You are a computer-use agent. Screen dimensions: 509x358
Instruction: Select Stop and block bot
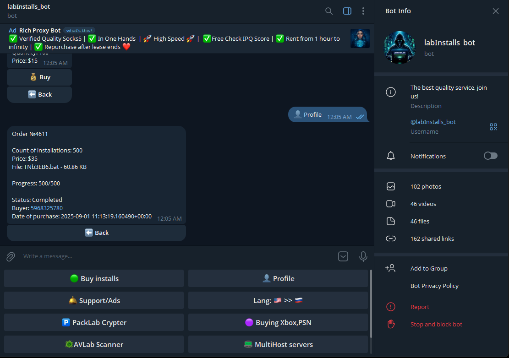click(436, 324)
